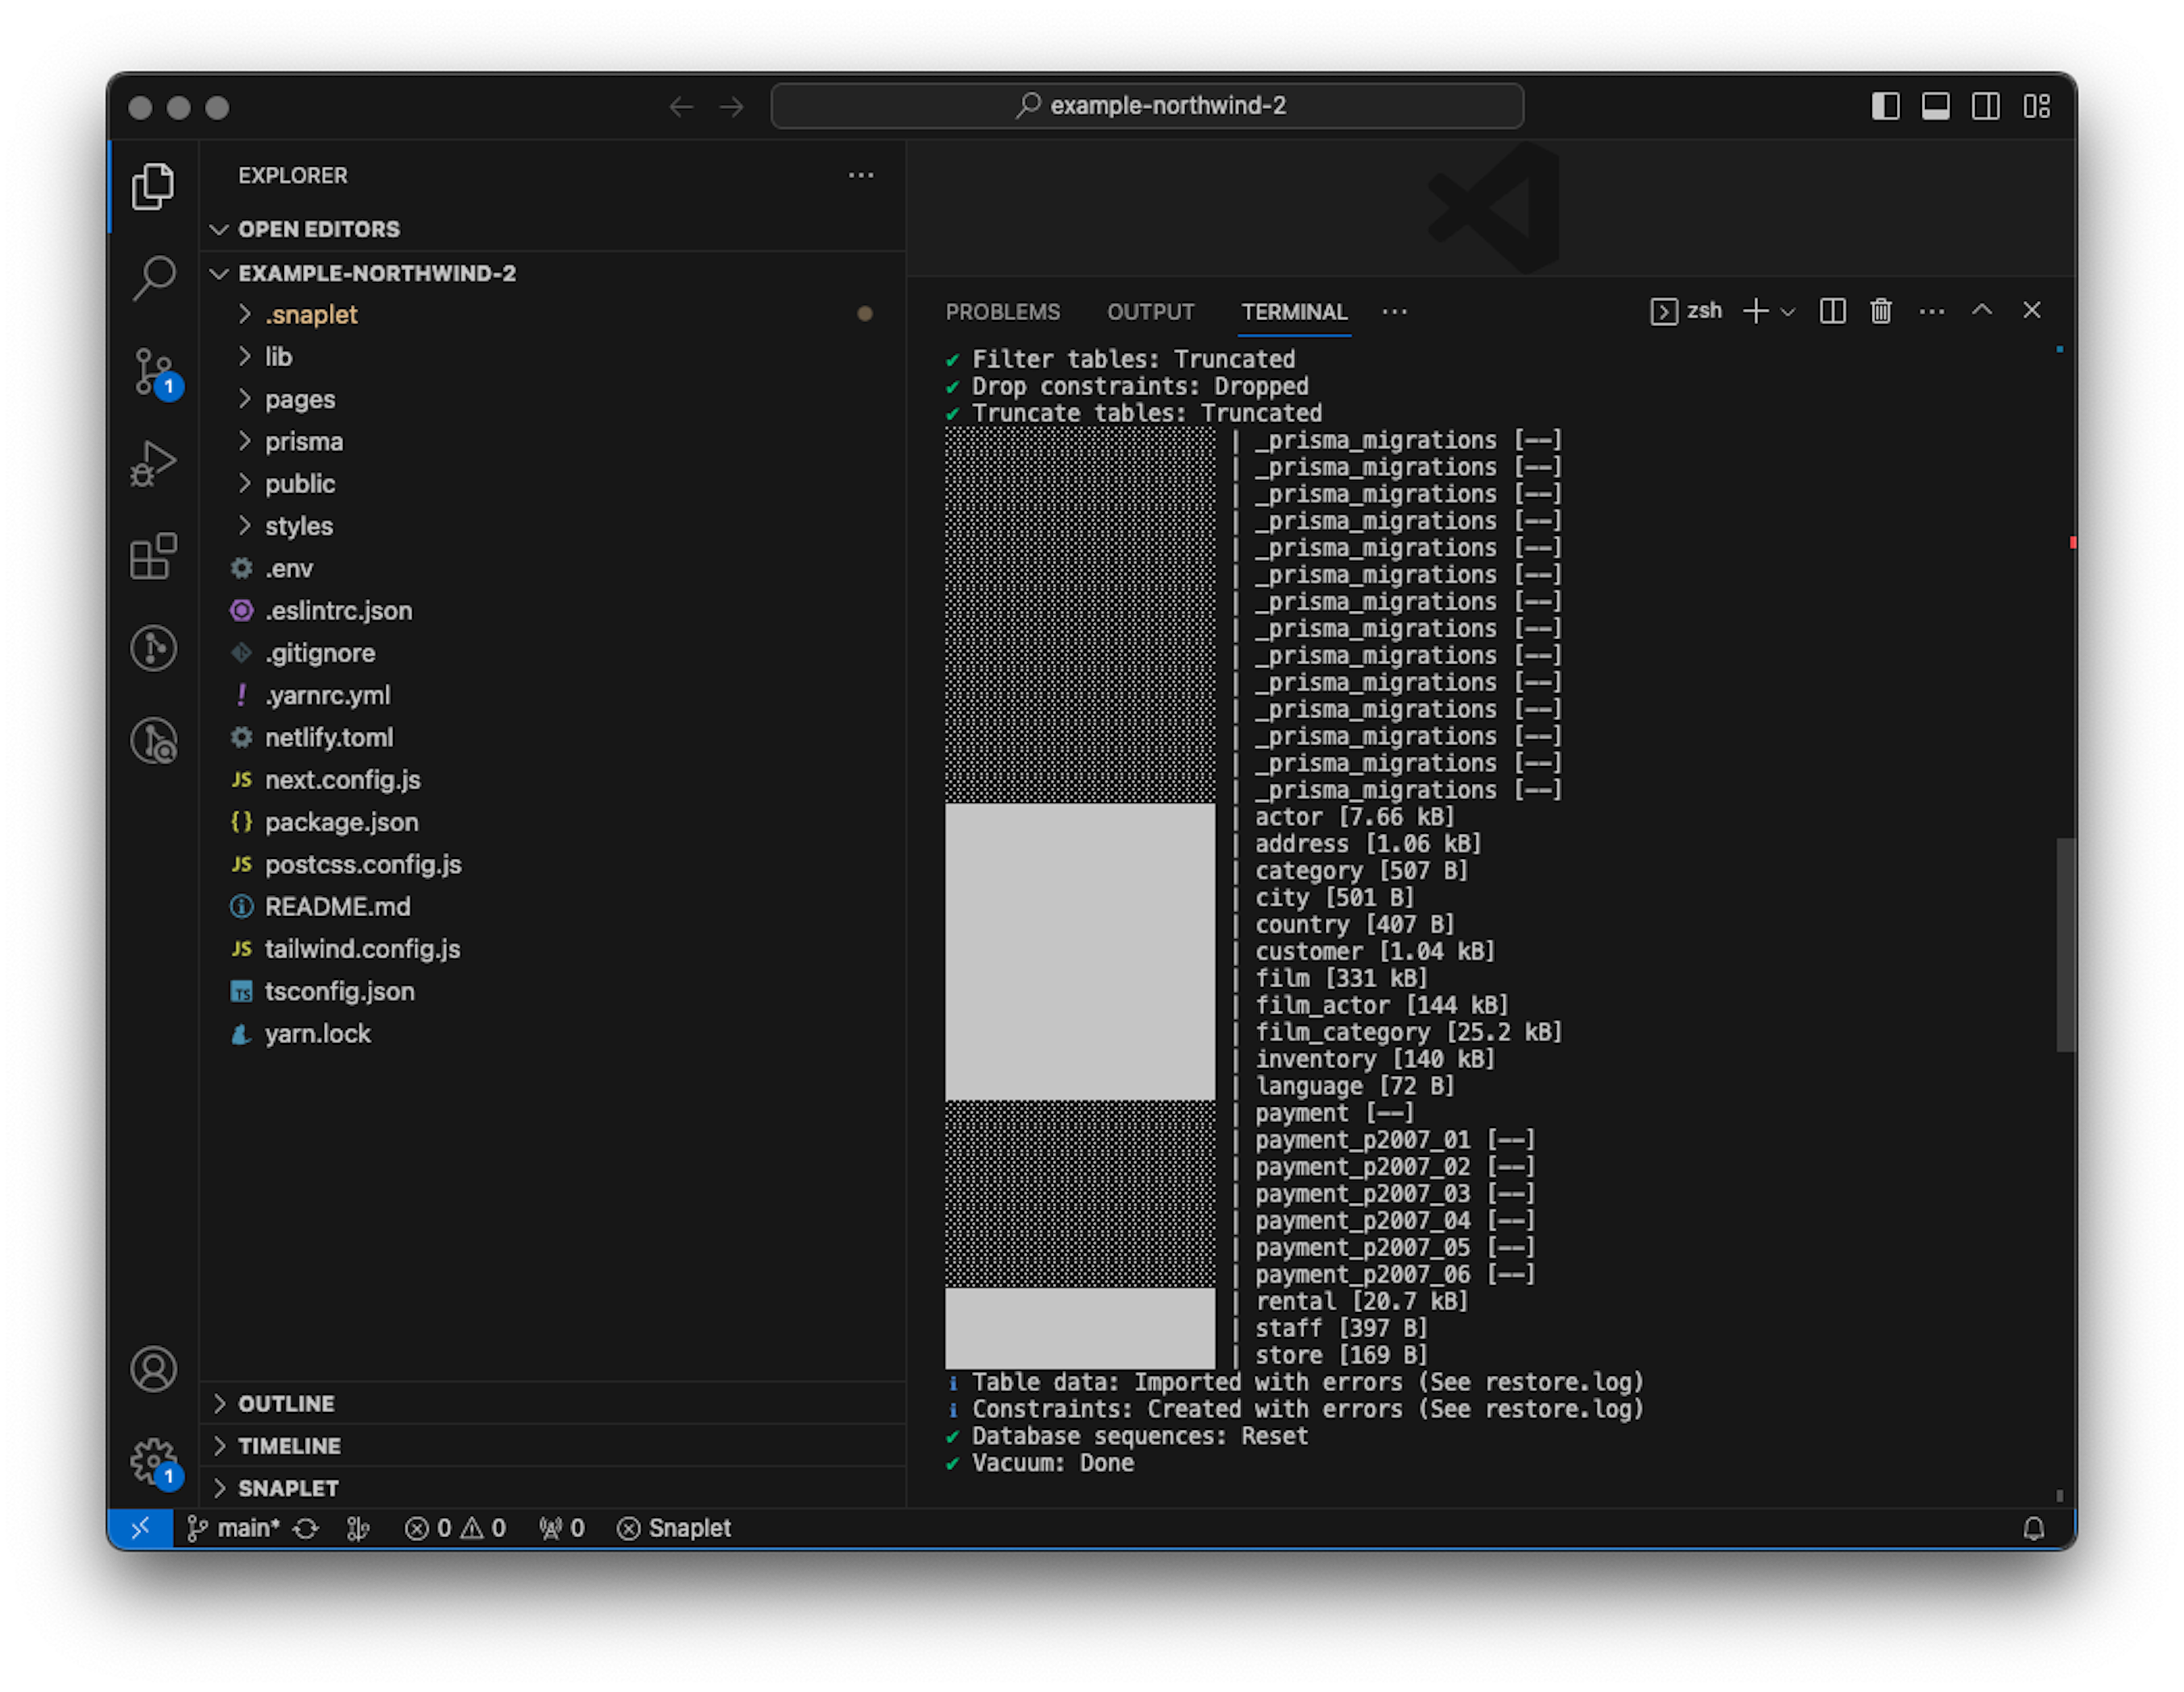Viewport: 2184px width, 1692px height.
Task: Split the terminal pane
Action: 1832,311
